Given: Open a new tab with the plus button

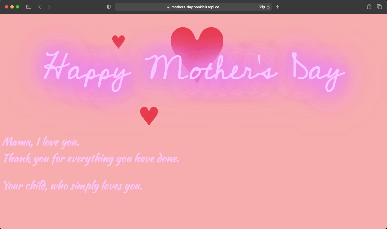Looking at the screenshot, I should tap(277, 7).
